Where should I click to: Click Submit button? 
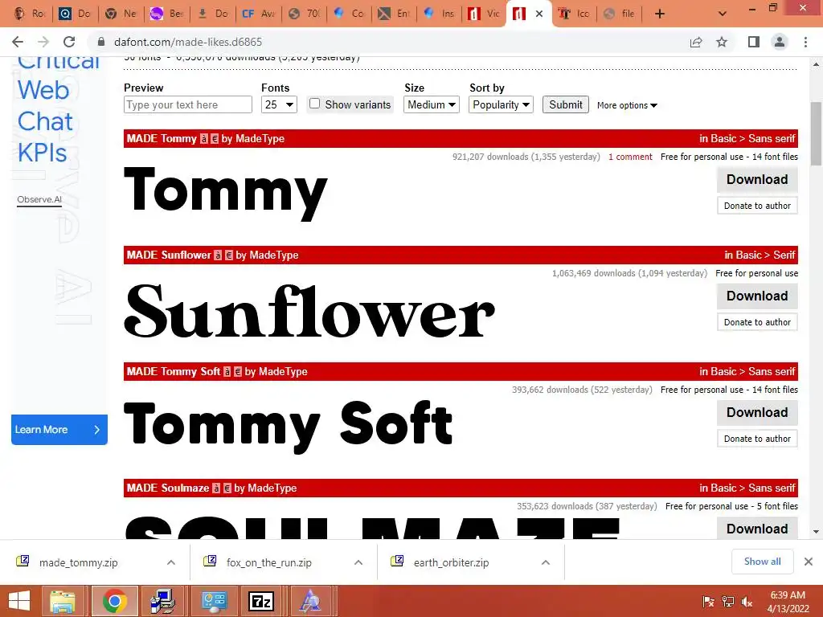coord(565,104)
